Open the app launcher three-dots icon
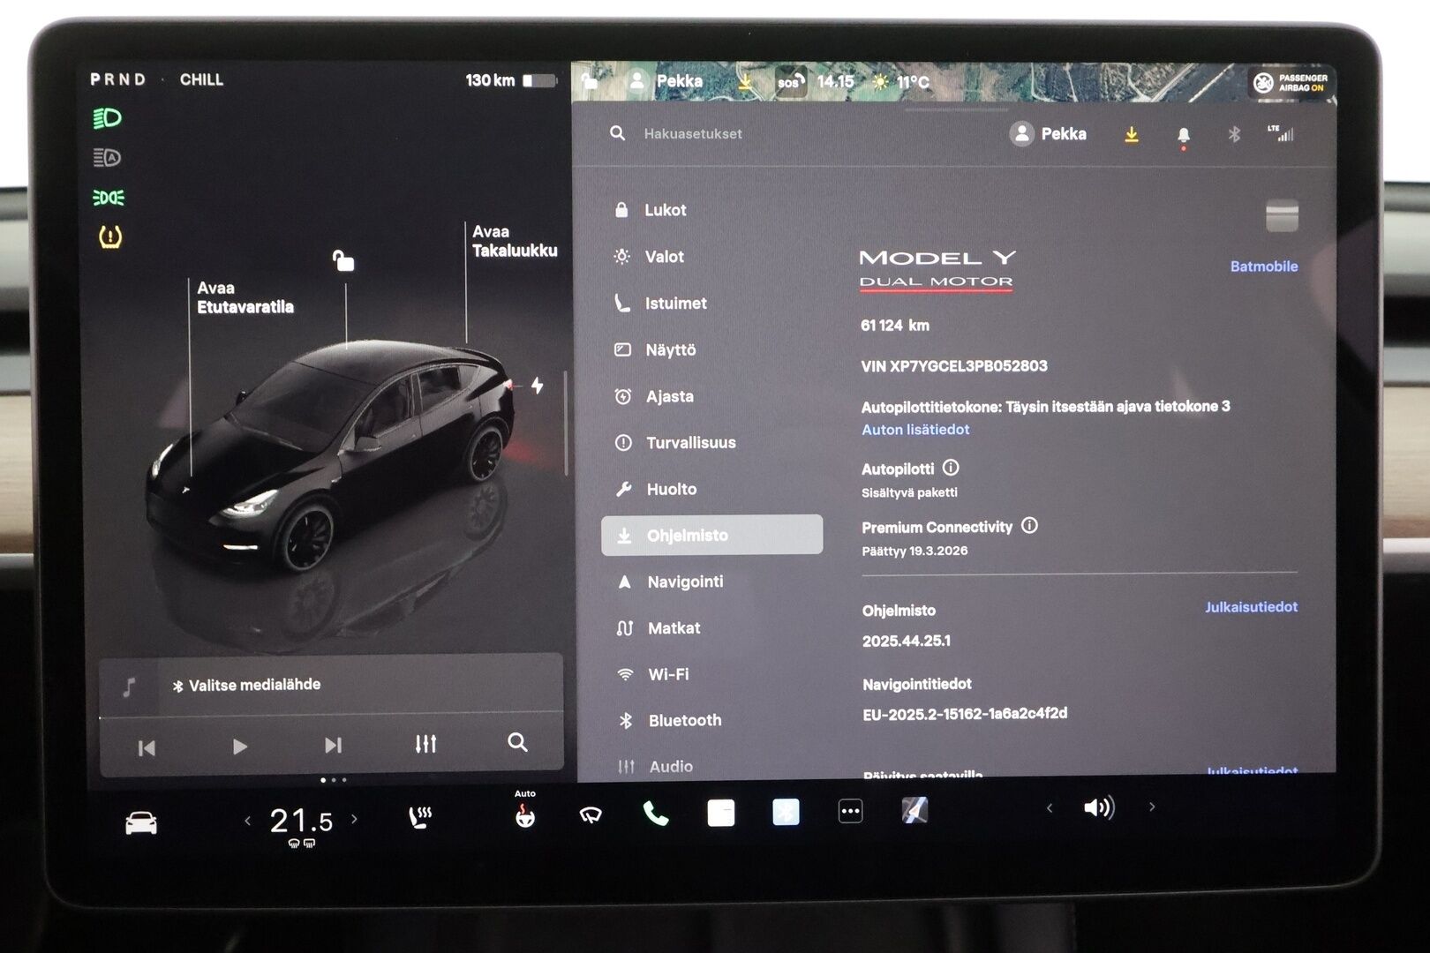Viewport: 1430px width, 953px height. pyautogui.click(x=849, y=810)
